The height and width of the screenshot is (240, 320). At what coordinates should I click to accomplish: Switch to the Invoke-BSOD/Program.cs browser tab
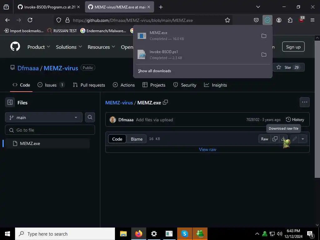[47, 7]
